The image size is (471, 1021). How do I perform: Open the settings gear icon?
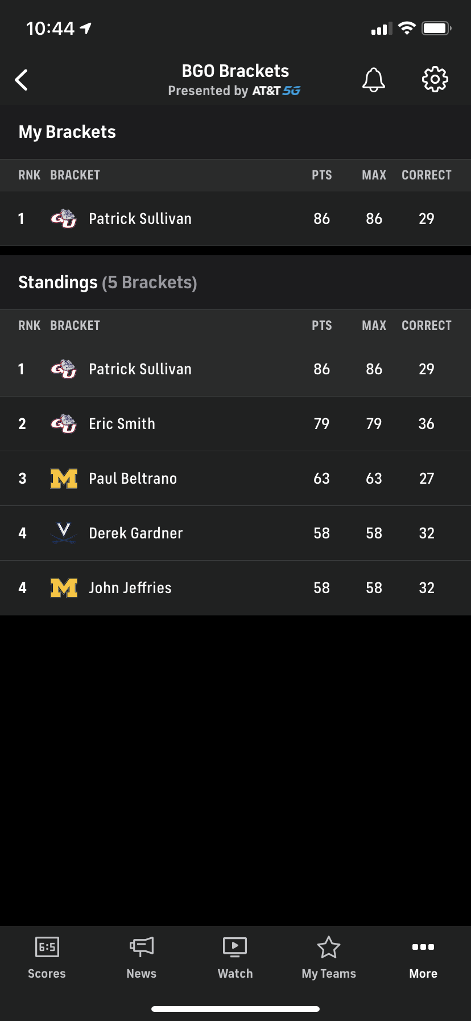pyautogui.click(x=435, y=80)
